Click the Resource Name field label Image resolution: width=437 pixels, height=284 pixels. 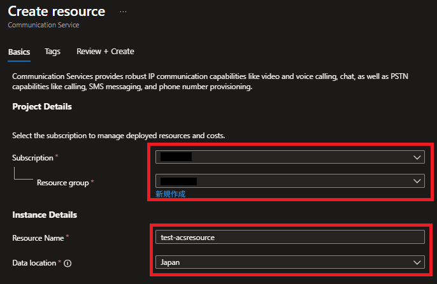pos(38,238)
